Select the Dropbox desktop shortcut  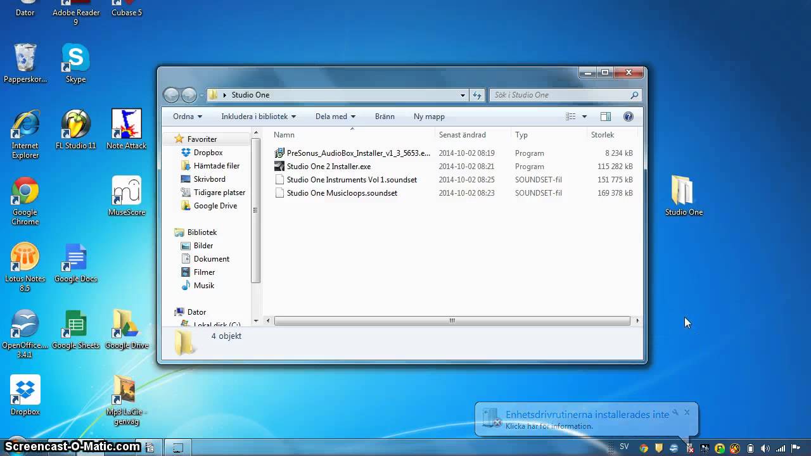[x=25, y=396]
